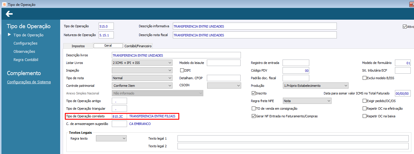The width and height of the screenshot is (414, 154).
Task: Click the ICMS Total Faturado date field
Action: pyautogui.click(x=403, y=93)
